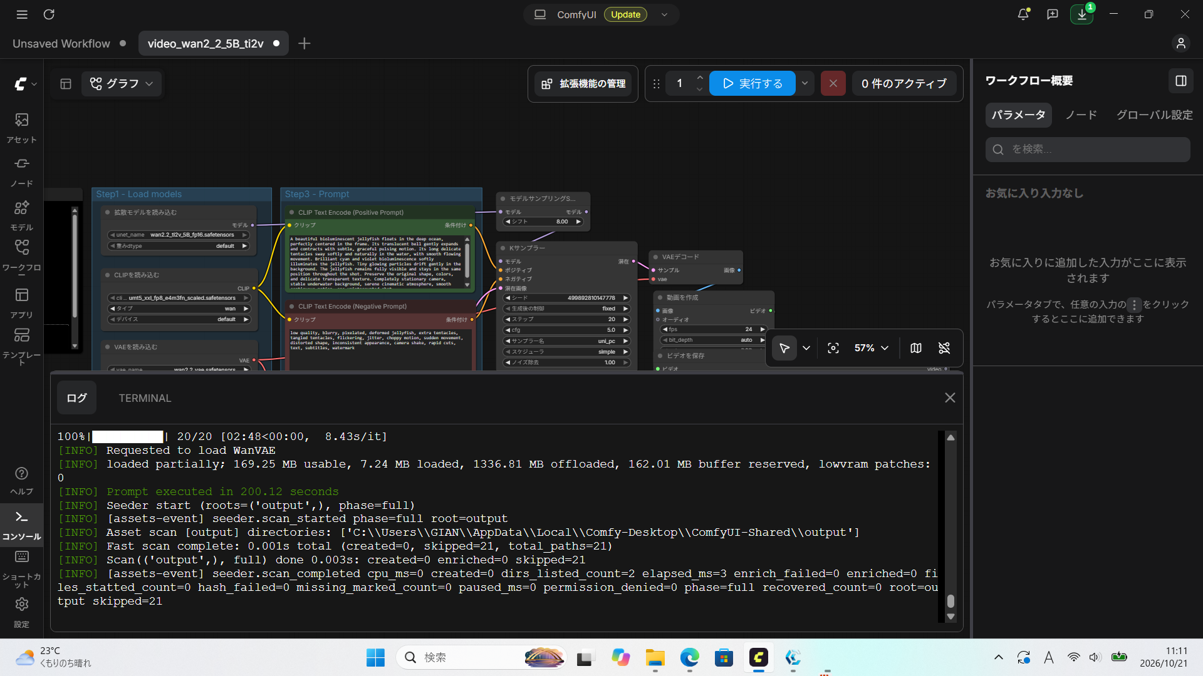
Task: Open Templates sidebar panel
Action: click(22, 346)
